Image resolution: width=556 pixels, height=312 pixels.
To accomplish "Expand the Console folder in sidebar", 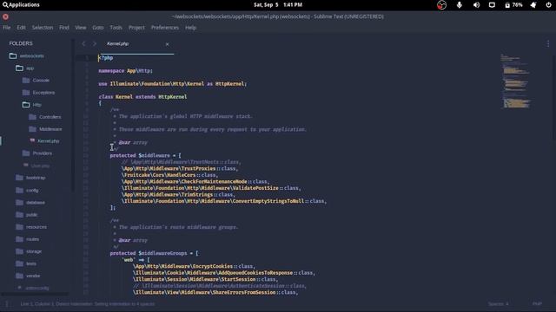I will (41, 81).
